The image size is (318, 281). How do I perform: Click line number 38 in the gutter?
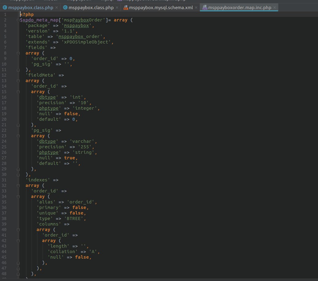click(4, 218)
